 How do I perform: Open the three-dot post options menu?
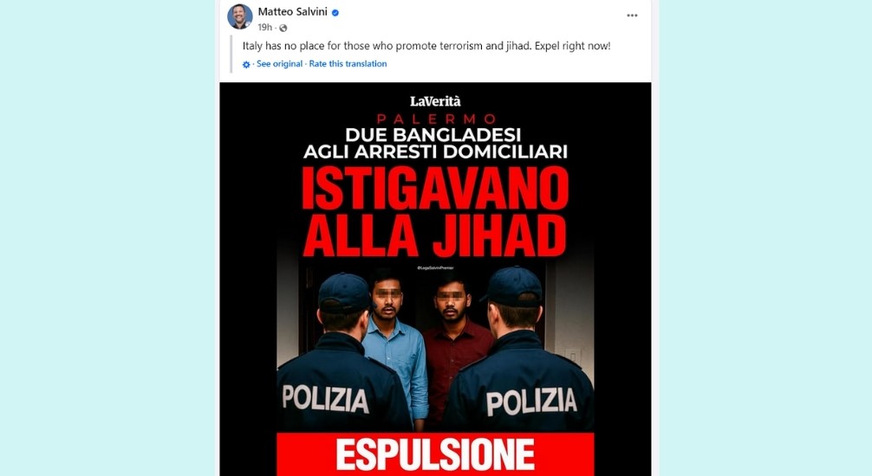click(632, 16)
